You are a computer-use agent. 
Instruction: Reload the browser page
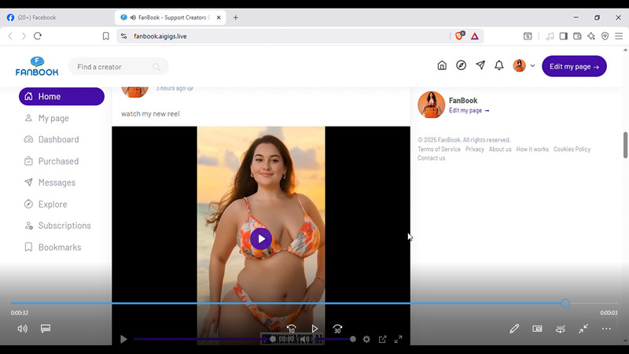click(x=38, y=36)
